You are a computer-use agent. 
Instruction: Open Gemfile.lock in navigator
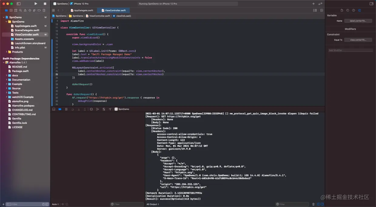(x=19, y=123)
